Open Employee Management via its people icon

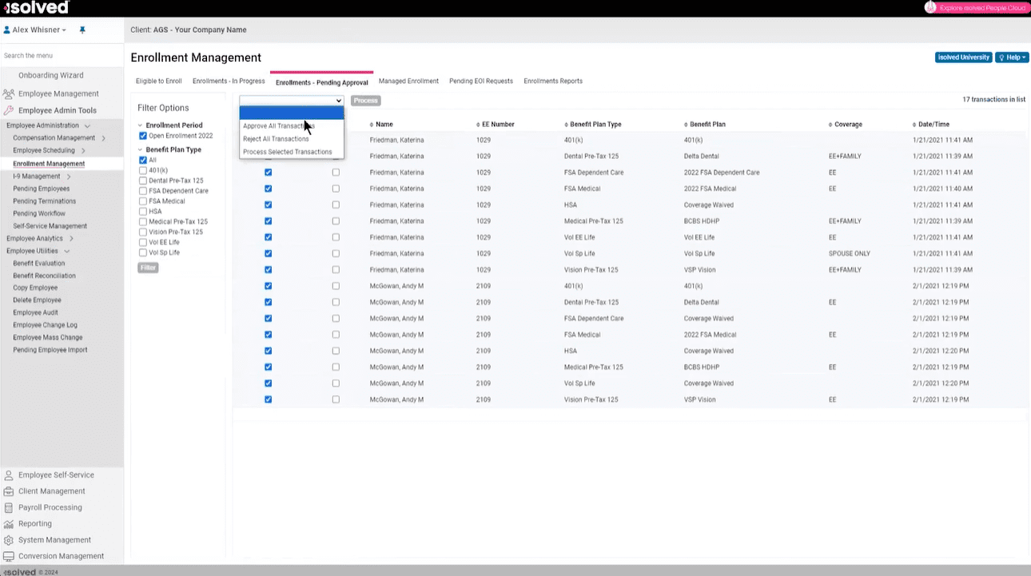coord(9,93)
